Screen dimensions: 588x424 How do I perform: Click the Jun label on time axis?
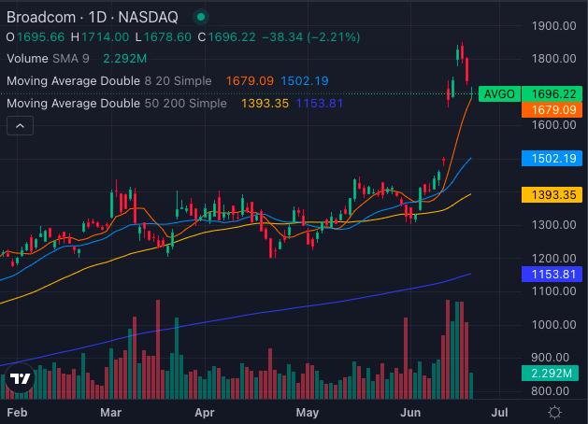pos(409,411)
